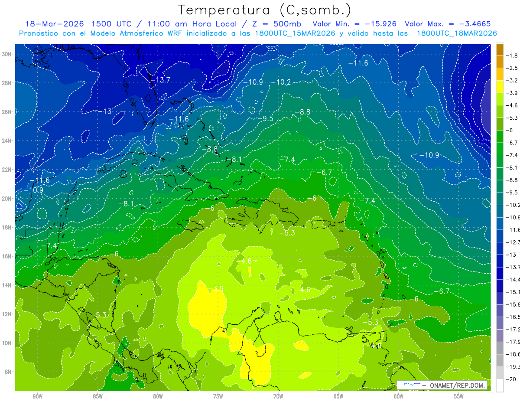Screen dimensions: 520x402
Task: Click the "-19.3" colorbar label
Action: click(x=514, y=367)
